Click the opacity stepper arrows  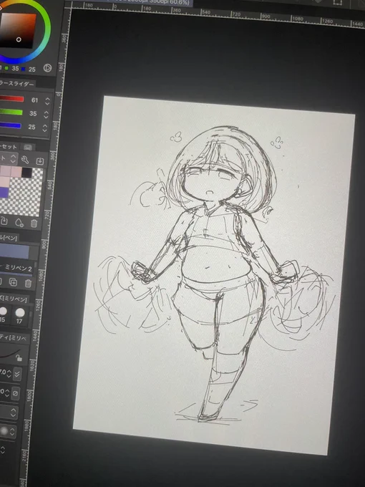(7, 392)
